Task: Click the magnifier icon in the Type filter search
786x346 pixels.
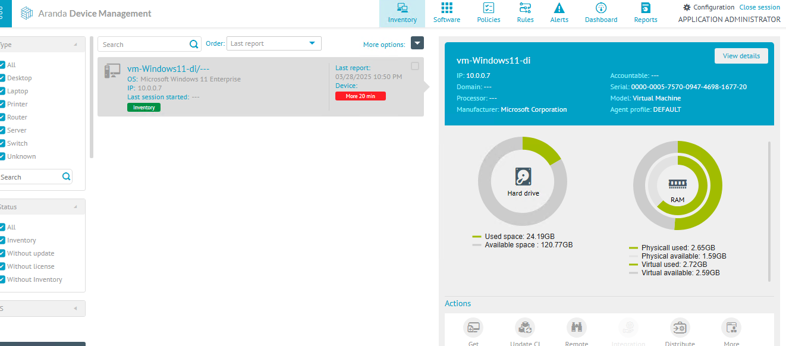Action: [x=67, y=177]
